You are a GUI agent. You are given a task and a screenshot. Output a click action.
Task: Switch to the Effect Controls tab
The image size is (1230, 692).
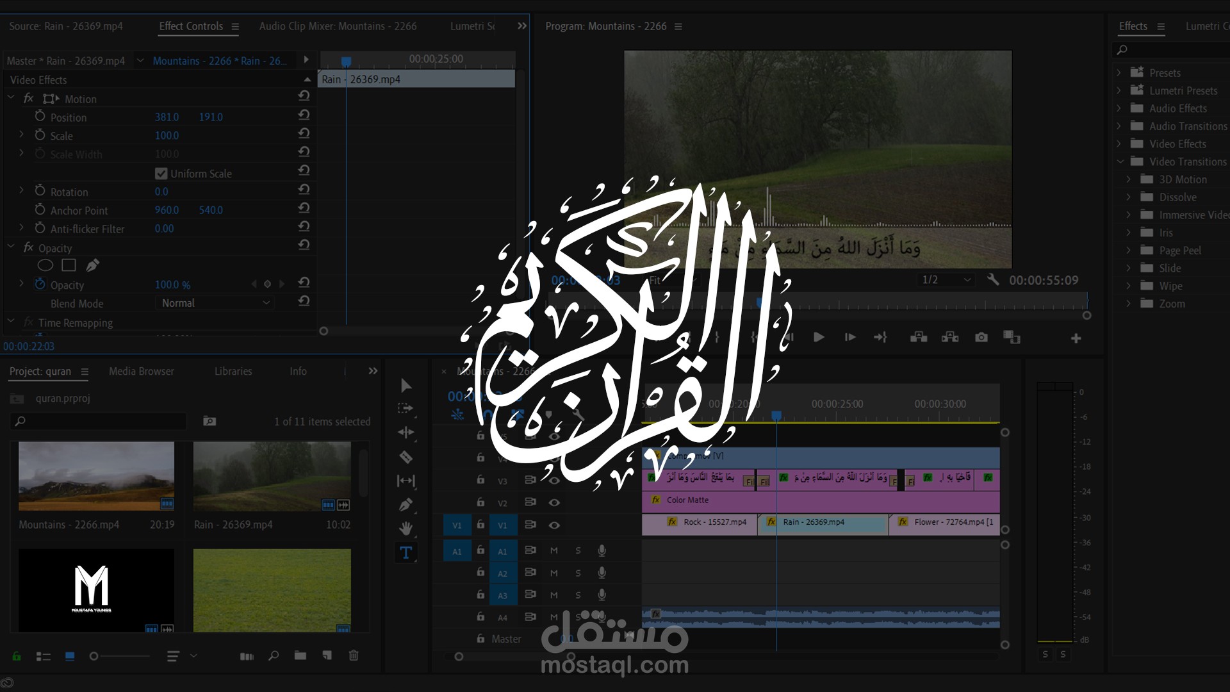coord(191,26)
